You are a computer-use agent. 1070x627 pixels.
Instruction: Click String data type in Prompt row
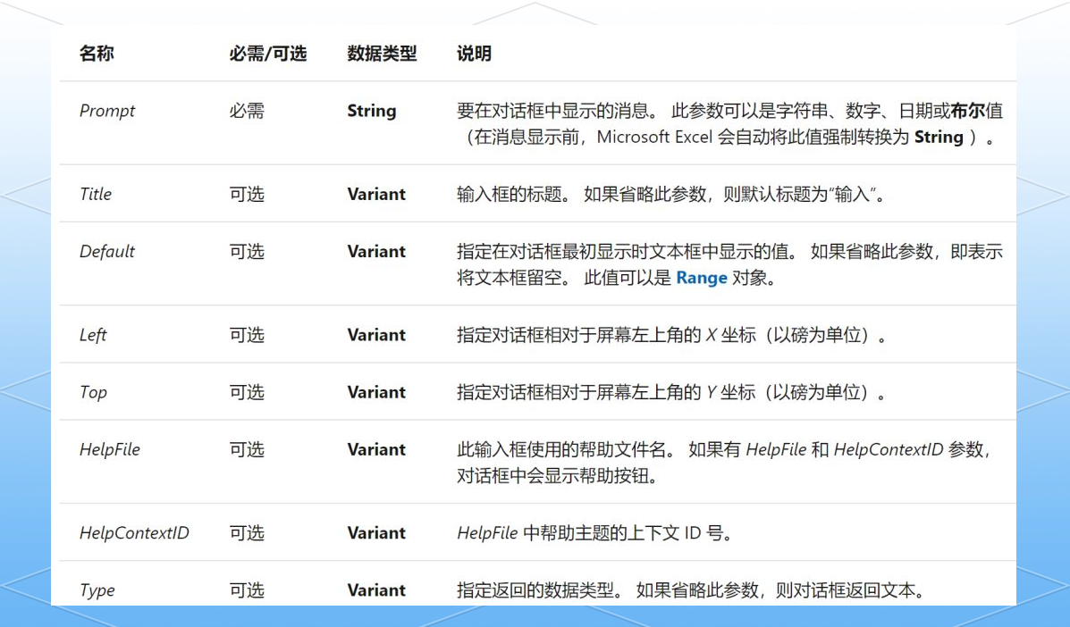pyautogui.click(x=372, y=111)
